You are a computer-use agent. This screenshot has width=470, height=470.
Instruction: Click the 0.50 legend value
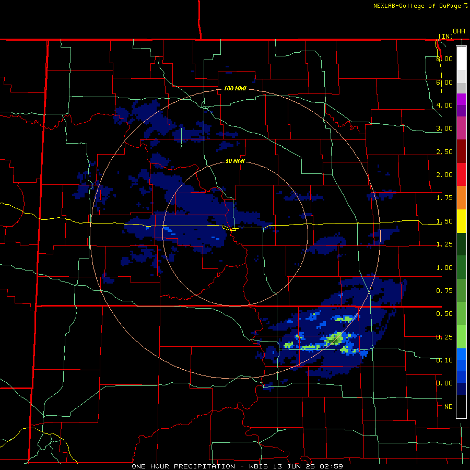[444, 314]
